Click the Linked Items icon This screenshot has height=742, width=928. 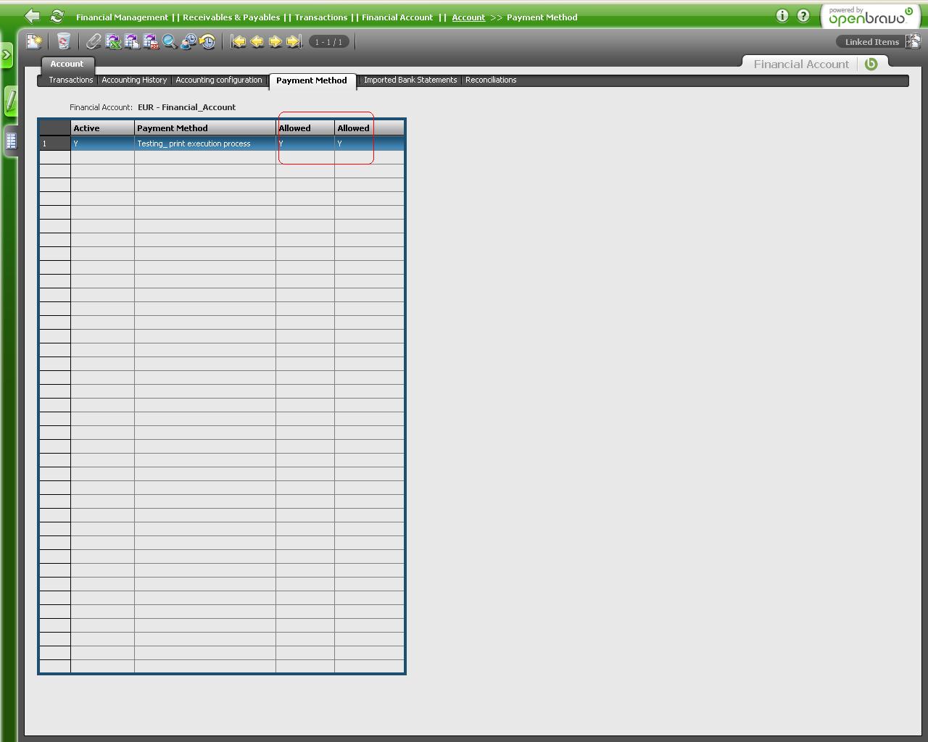coord(913,41)
